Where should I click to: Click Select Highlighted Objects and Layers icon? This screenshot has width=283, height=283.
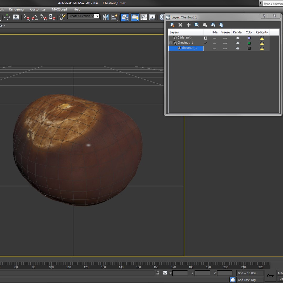tap(197, 25)
